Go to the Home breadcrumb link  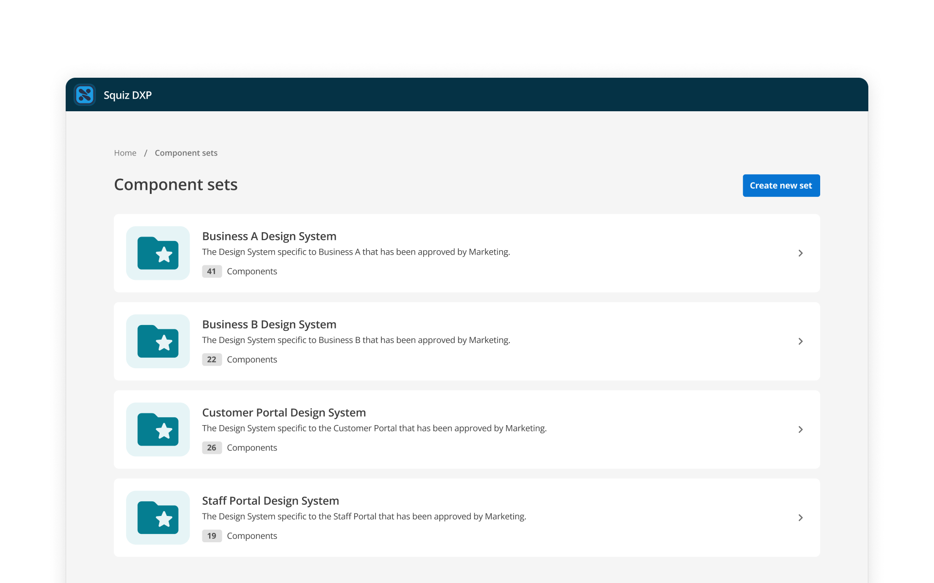coord(125,153)
